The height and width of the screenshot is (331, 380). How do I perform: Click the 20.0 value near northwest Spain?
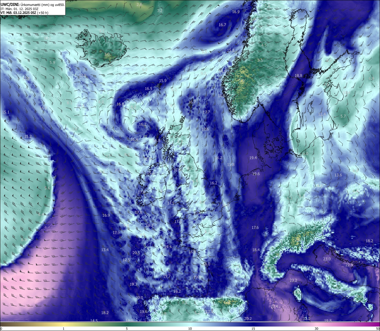139,298
